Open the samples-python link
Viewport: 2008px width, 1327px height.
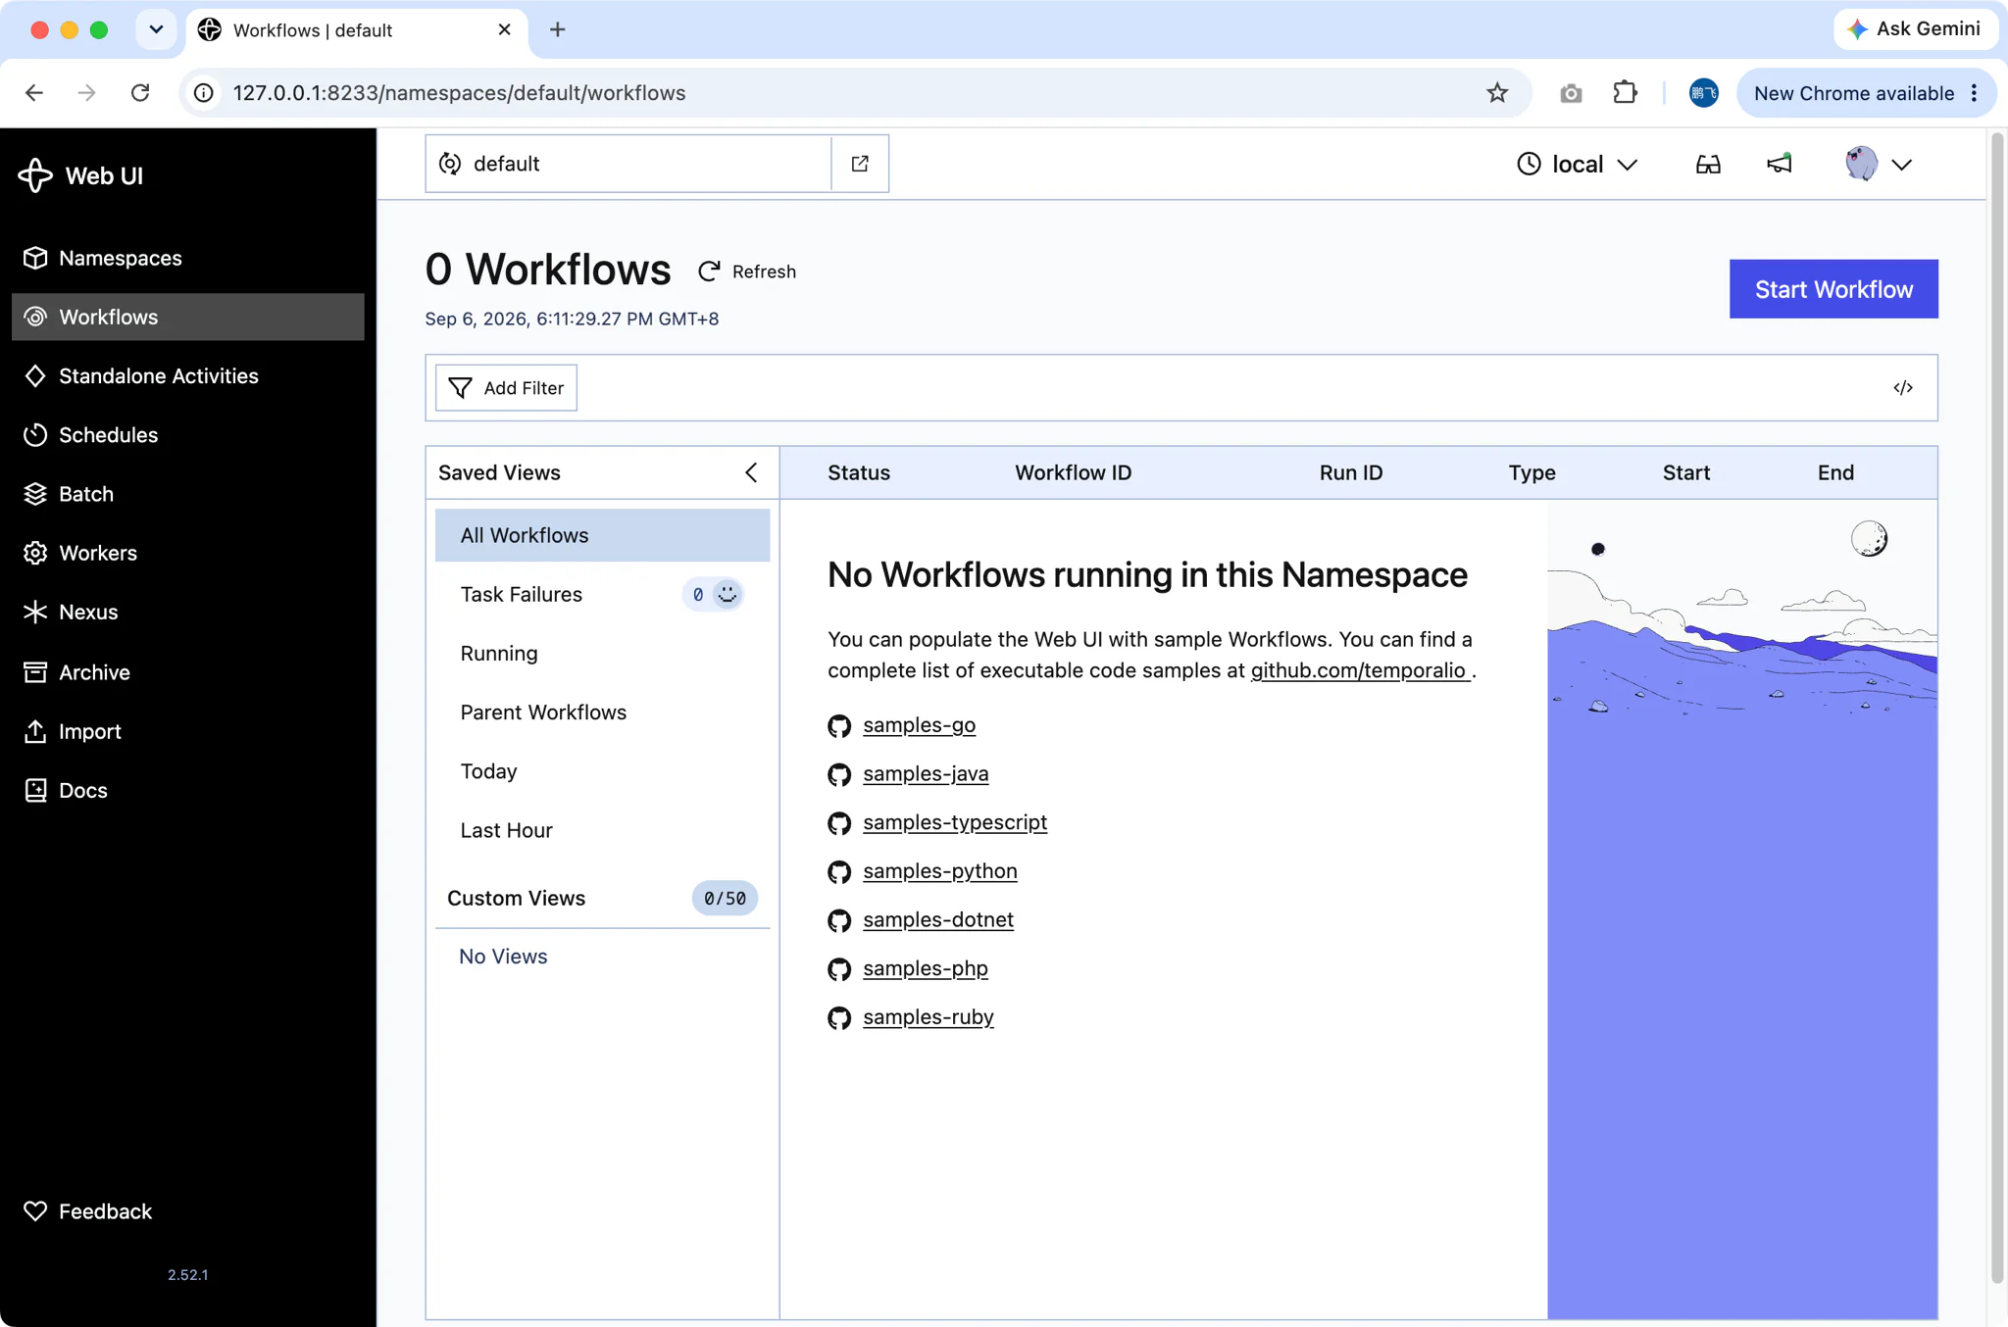(939, 871)
